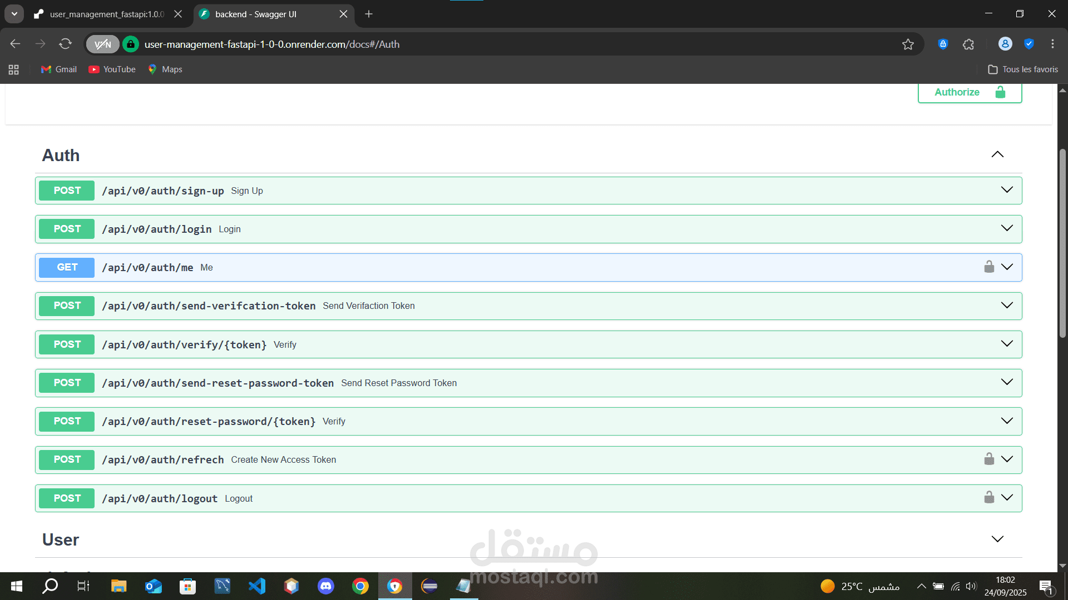
Task: Open a new browser tab
Action: coord(369,14)
